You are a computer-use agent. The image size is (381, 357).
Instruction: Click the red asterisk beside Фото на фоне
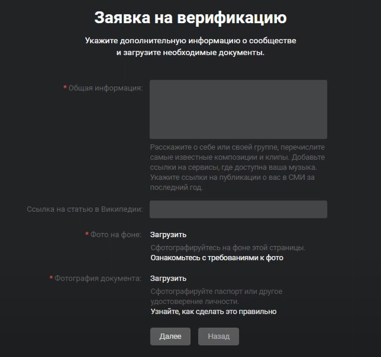coord(87,234)
